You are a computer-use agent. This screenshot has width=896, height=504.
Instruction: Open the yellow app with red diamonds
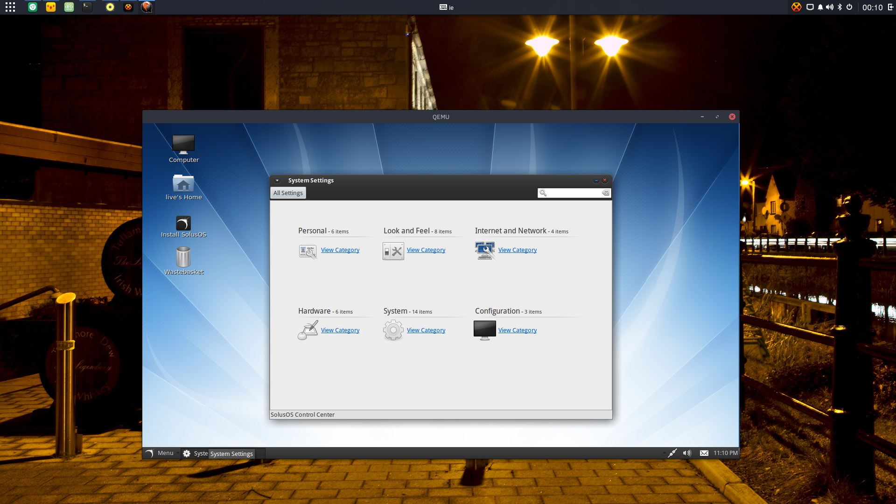(51, 7)
